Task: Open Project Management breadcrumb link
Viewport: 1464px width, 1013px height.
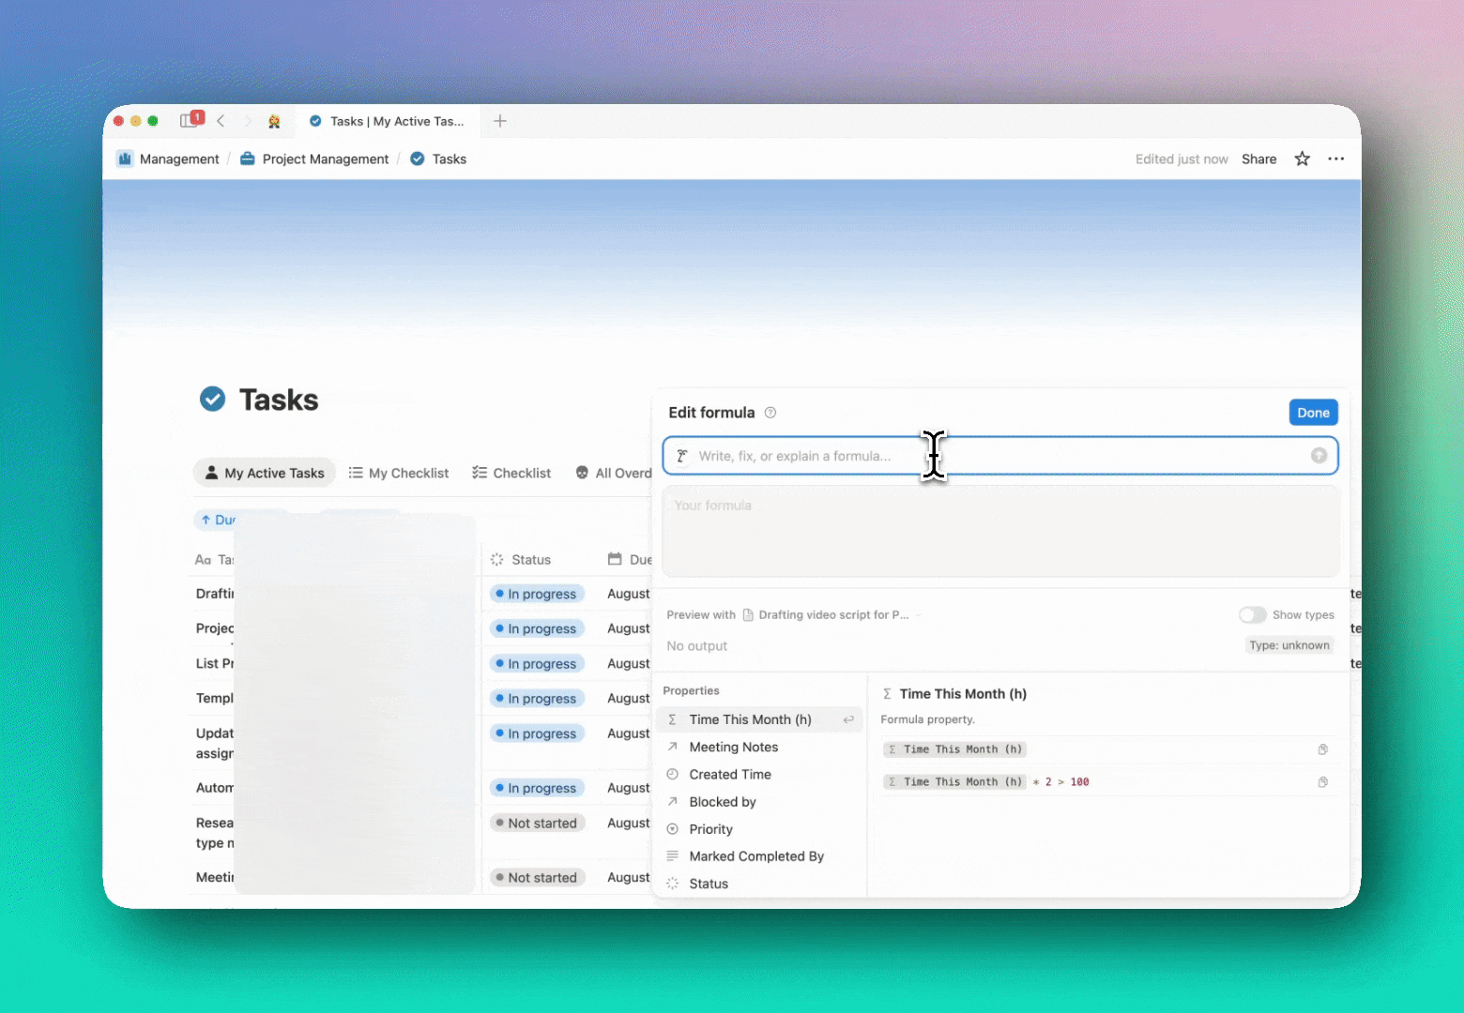Action: (x=325, y=159)
